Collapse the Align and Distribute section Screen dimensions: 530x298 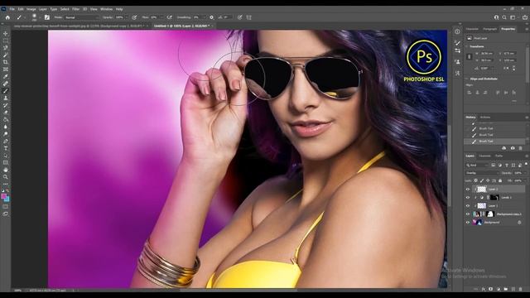point(467,79)
